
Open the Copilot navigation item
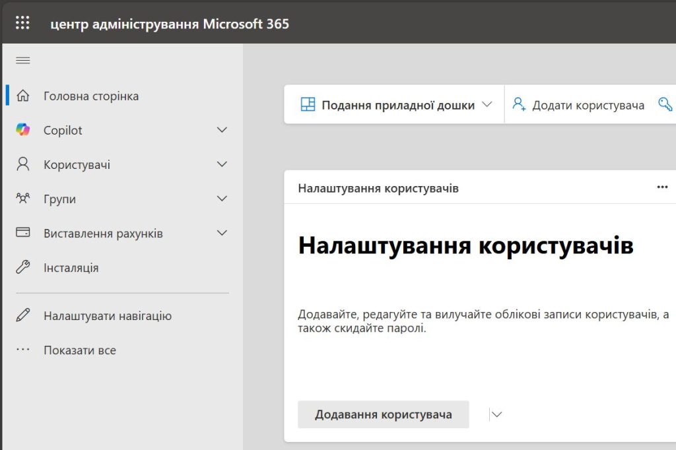63,130
